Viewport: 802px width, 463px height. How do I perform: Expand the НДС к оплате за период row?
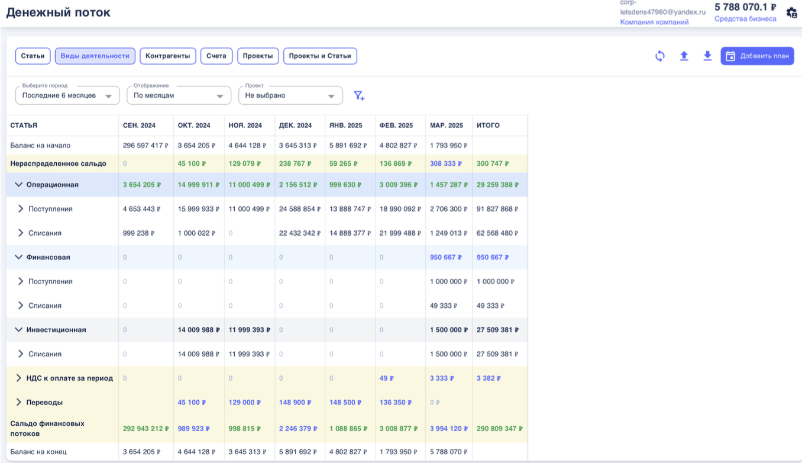pyautogui.click(x=19, y=378)
